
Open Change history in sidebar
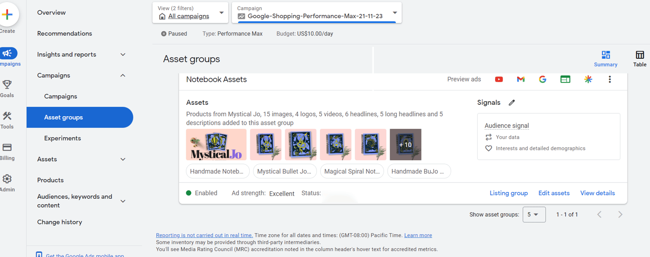[x=60, y=222]
